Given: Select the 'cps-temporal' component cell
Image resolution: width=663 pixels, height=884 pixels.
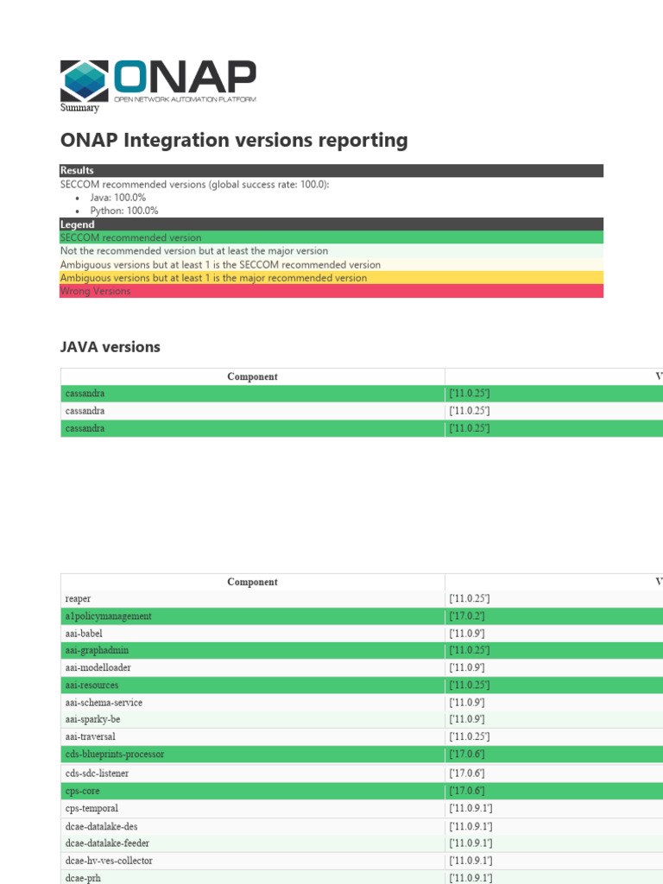Looking at the screenshot, I should (253, 808).
